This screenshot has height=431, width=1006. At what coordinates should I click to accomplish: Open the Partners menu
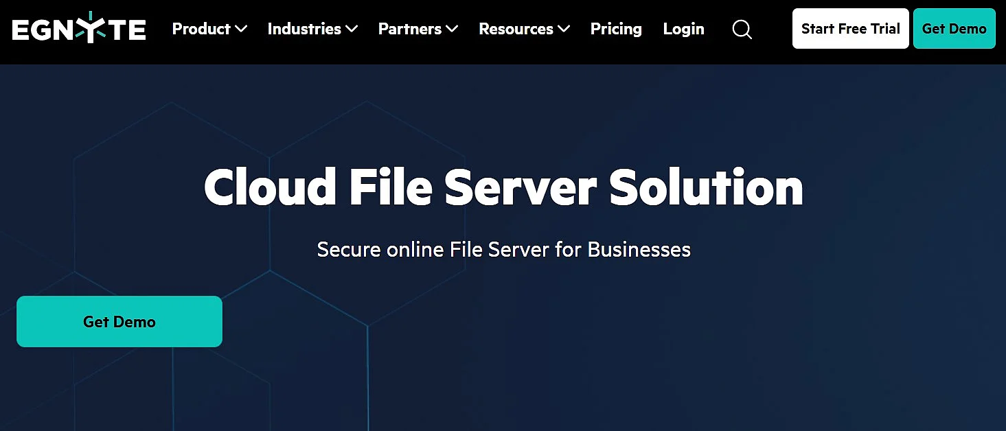[x=418, y=29]
